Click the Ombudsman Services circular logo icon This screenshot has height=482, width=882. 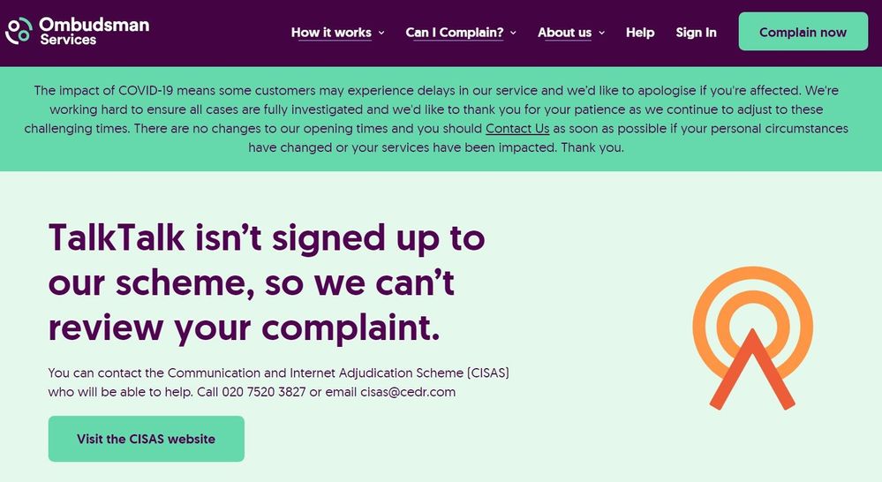click(x=19, y=31)
